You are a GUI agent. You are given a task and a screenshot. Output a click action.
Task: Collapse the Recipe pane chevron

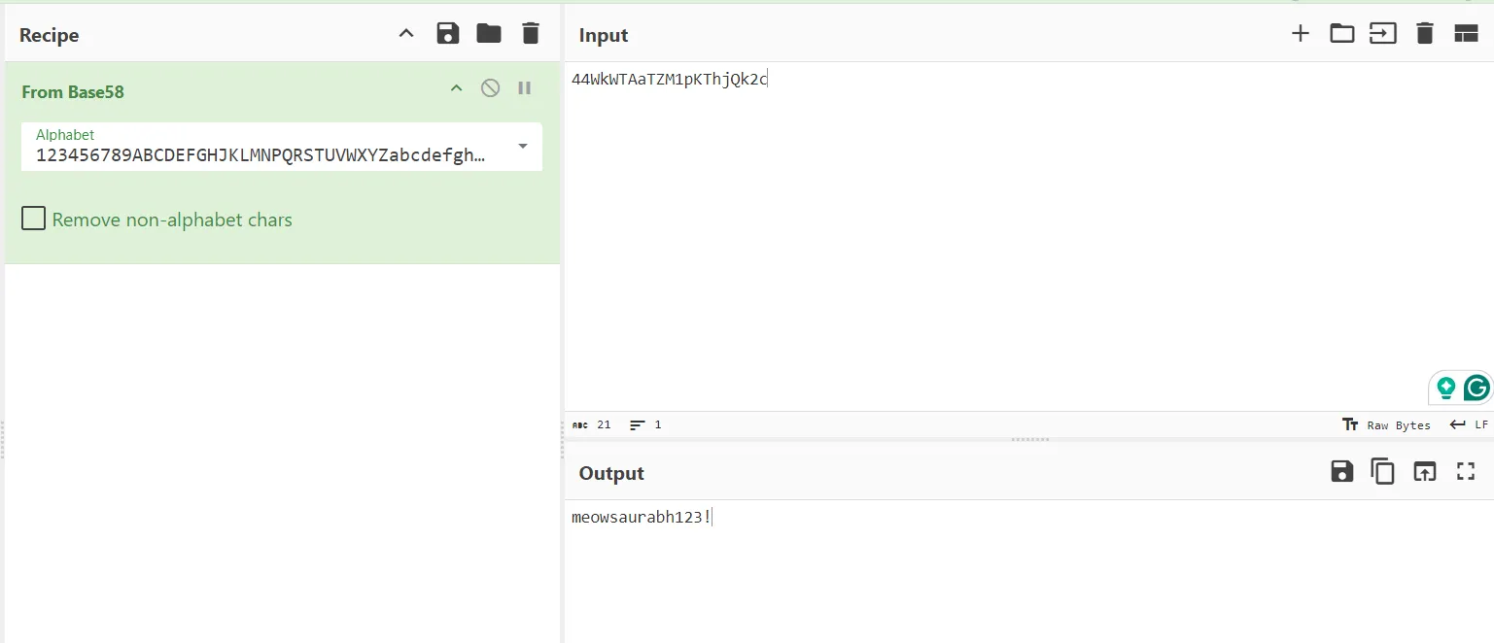point(406,34)
